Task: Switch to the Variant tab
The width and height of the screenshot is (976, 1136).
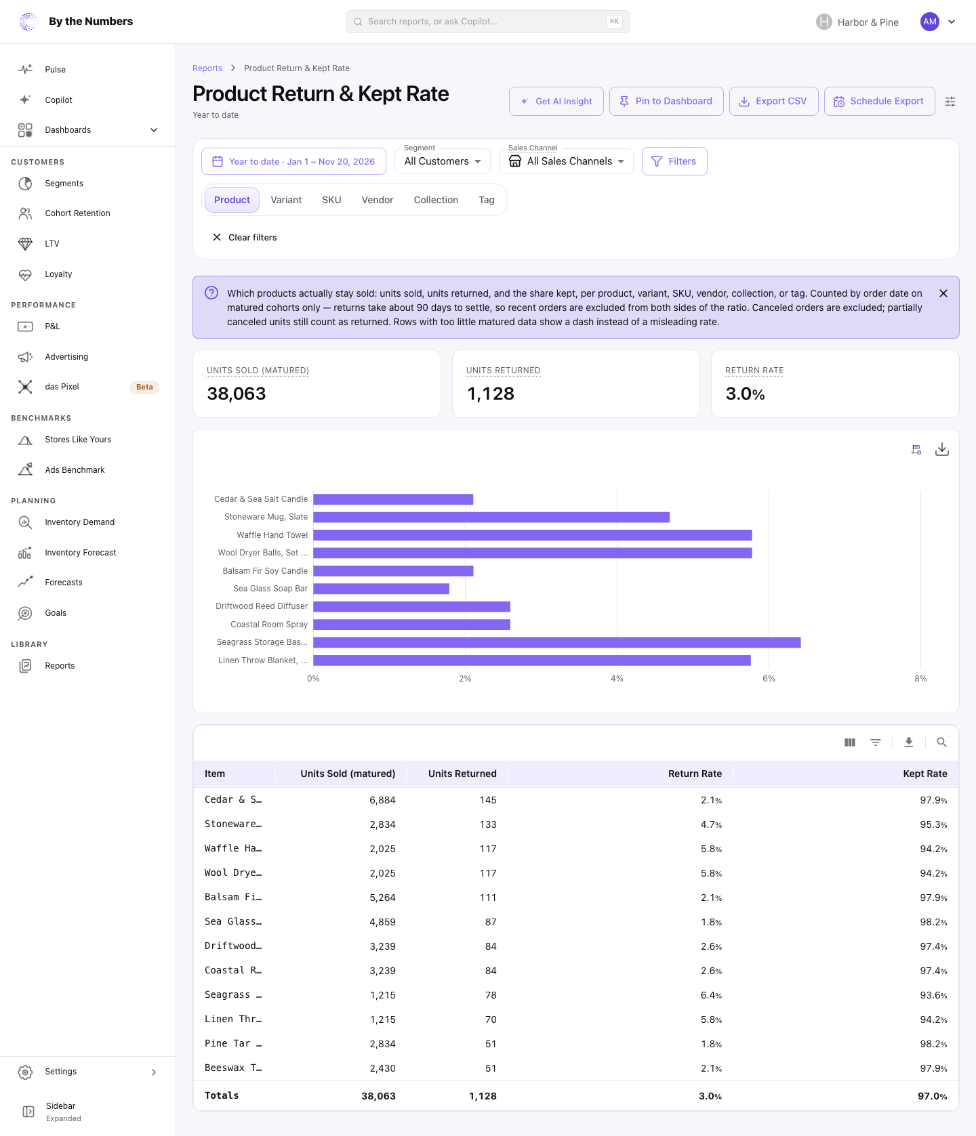Action: pyautogui.click(x=286, y=200)
